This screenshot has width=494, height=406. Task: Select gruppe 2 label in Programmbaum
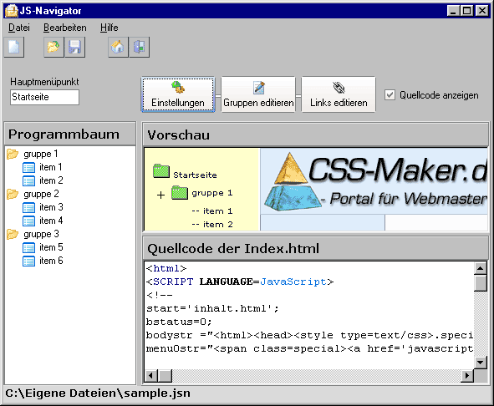[41, 194]
